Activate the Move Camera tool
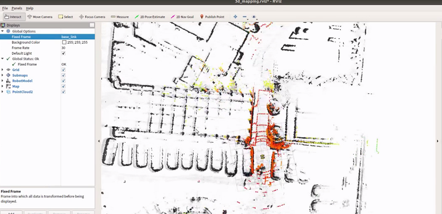The image size is (442, 214). pos(40,17)
